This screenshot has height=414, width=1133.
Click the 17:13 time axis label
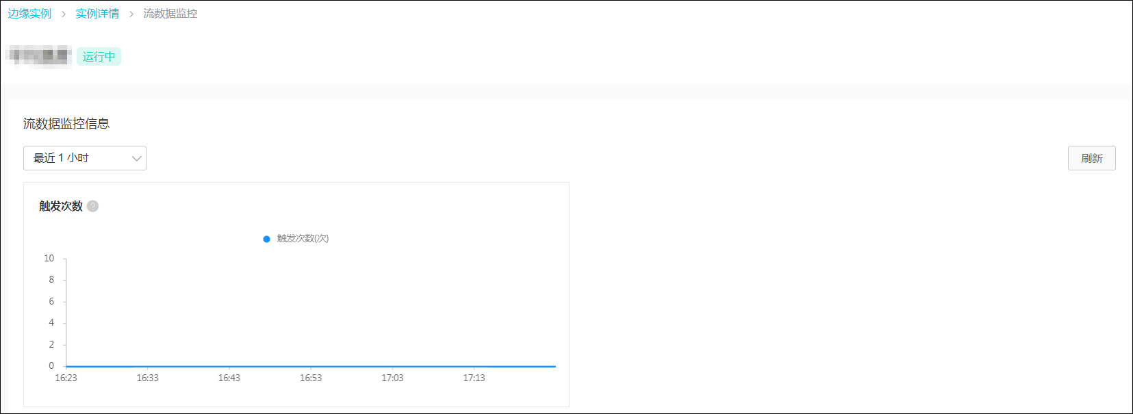tap(474, 378)
